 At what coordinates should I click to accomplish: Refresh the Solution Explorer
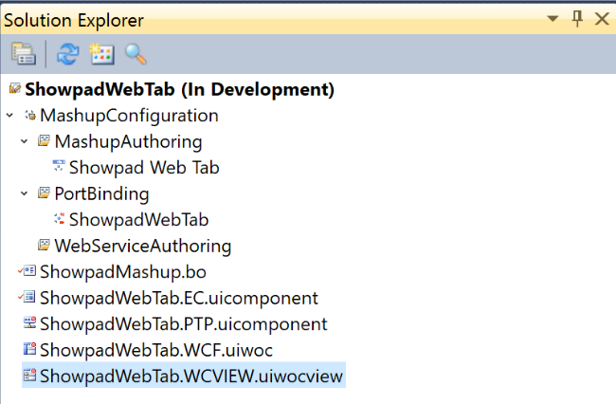pos(68,54)
